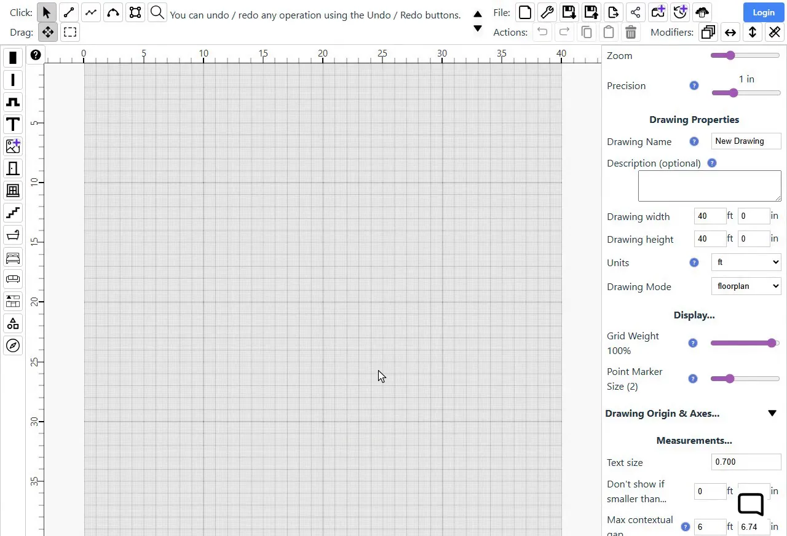Open the share drawing icon
Image resolution: width=787 pixels, height=536 pixels.
[636, 12]
